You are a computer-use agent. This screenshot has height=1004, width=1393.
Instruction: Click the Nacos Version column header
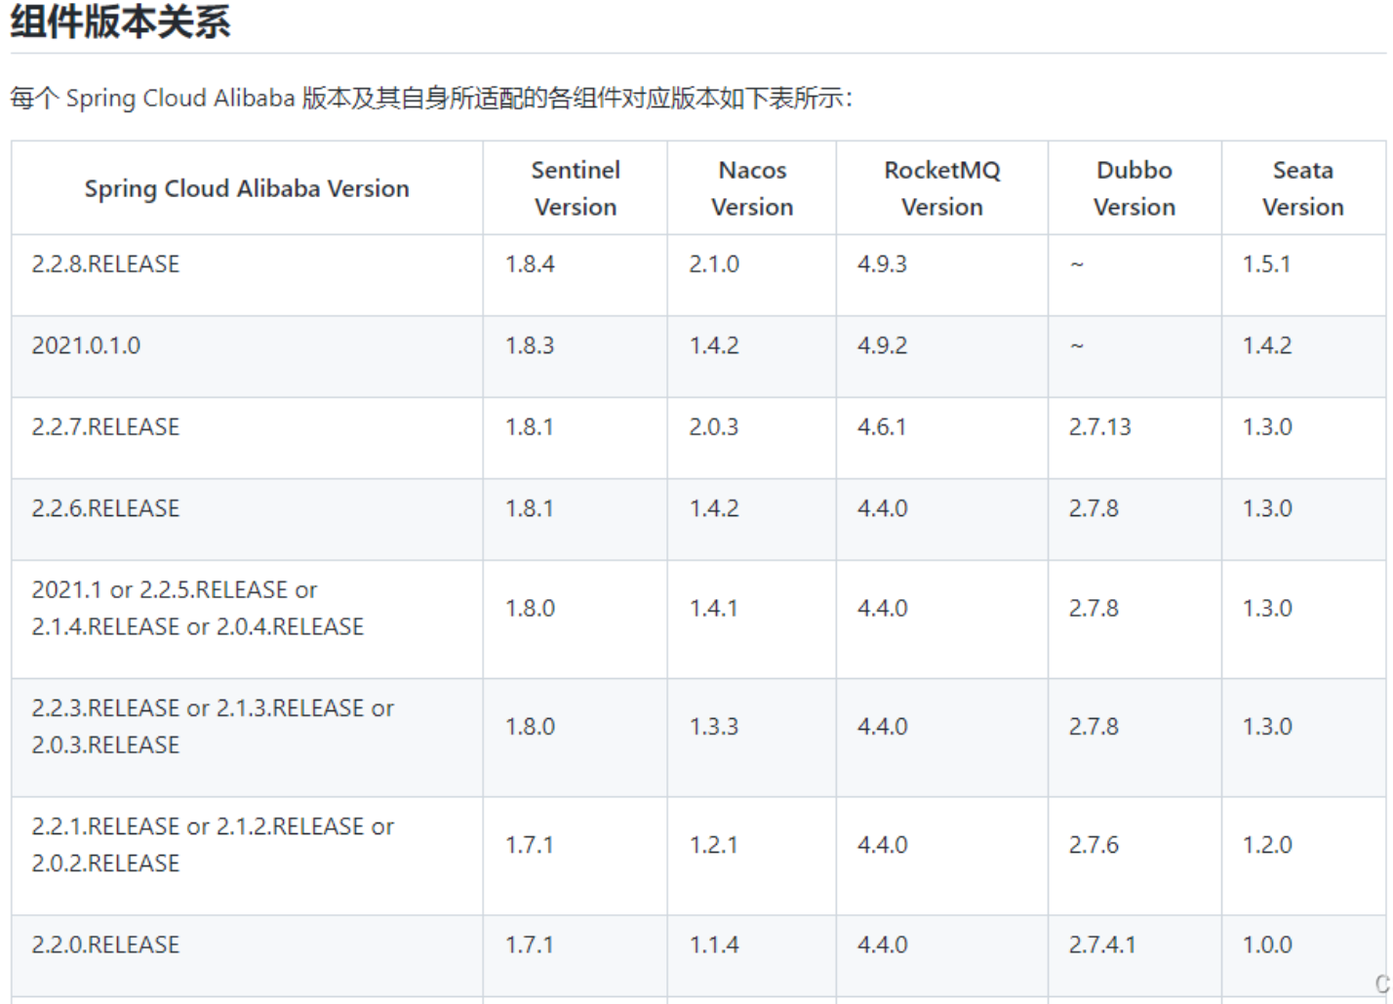tap(751, 188)
